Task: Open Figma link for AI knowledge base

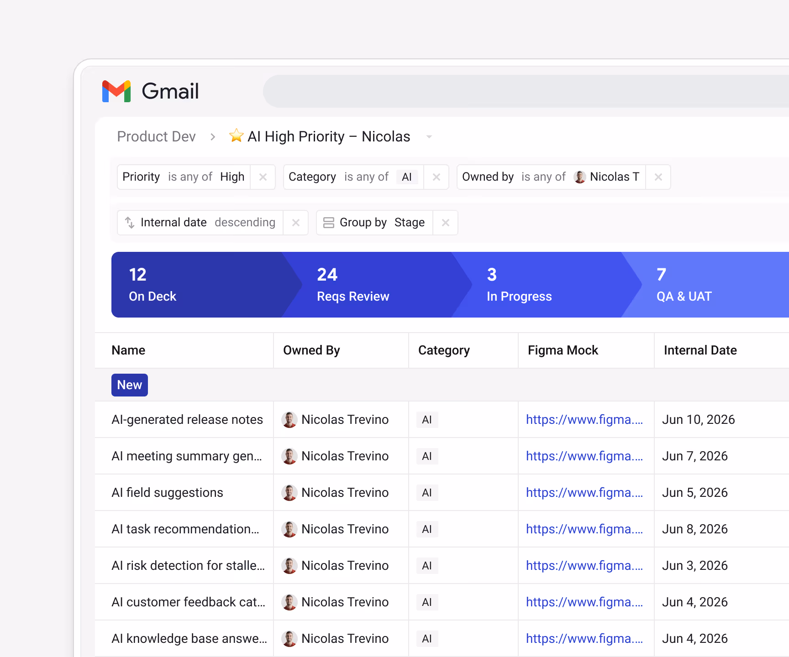Action: (584, 639)
